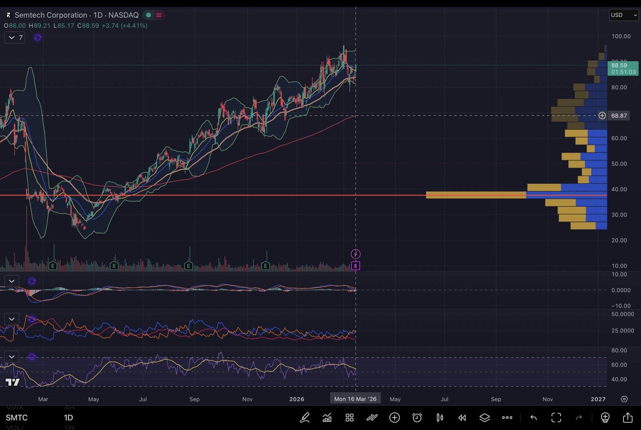The width and height of the screenshot is (641, 430).
Task: Collapse the legend showing 7 indicators
Action: tap(12, 37)
